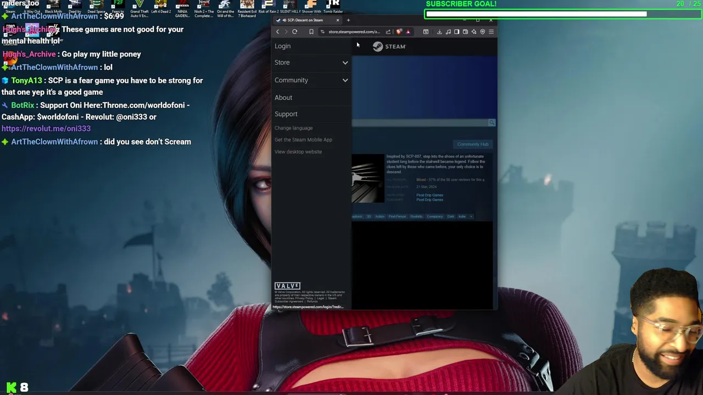Open Brave Shields lion icon
This screenshot has width=703, height=395.
click(399, 32)
